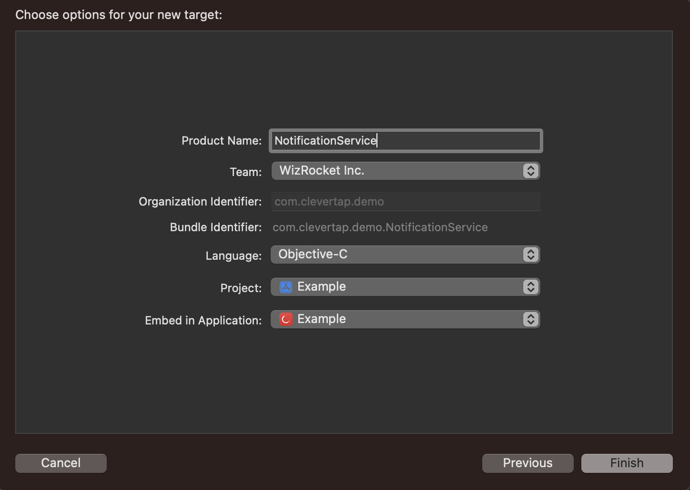Click the up-down arrows on the Project selector
This screenshot has height=490, width=690.
tap(530, 287)
